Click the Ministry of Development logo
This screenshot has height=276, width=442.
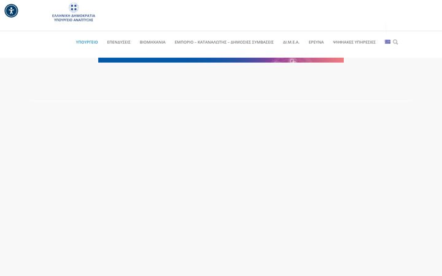point(74,12)
